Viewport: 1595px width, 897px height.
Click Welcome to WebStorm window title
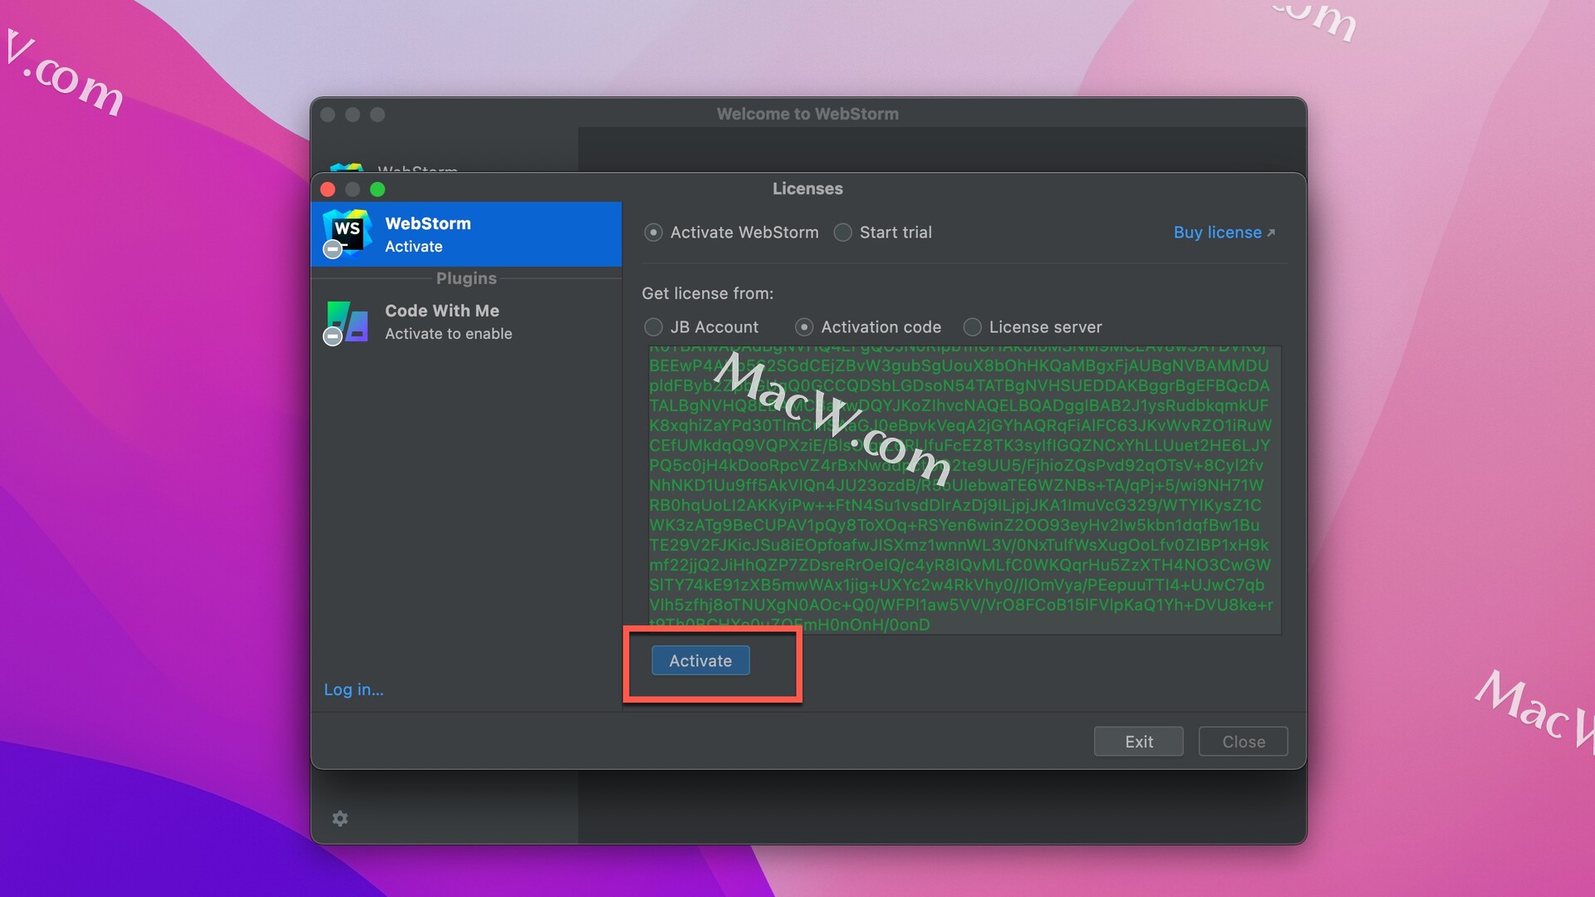[807, 114]
